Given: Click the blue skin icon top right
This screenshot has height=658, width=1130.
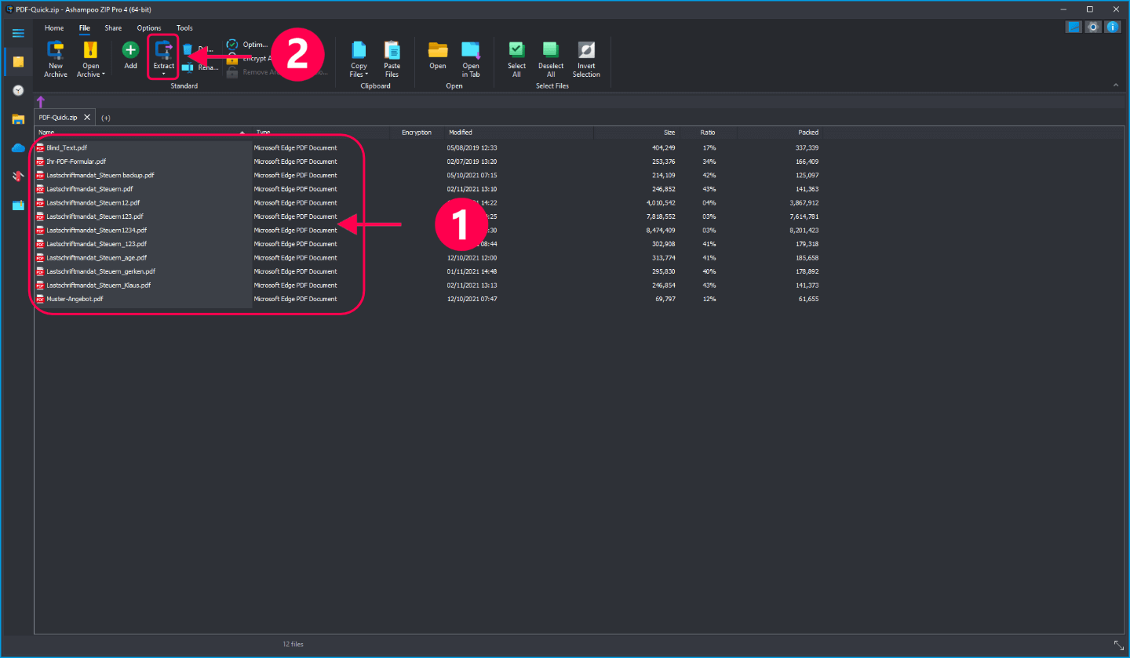Looking at the screenshot, I should click(1073, 27).
